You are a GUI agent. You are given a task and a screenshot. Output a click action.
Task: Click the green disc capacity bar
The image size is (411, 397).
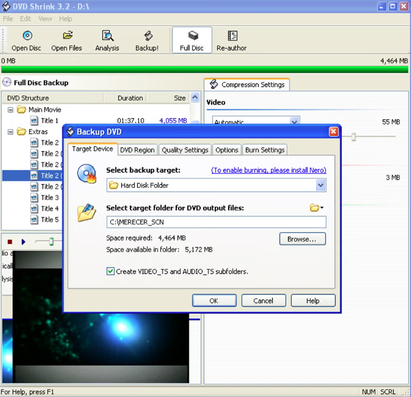tap(205, 70)
